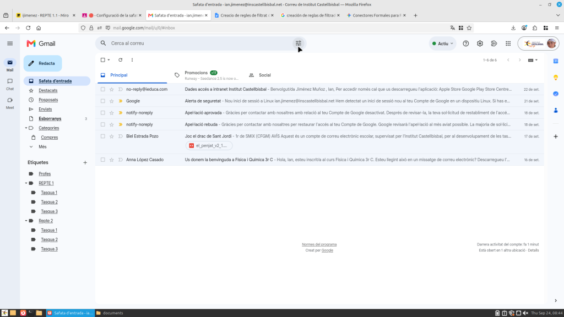Image resolution: width=564 pixels, height=317 pixels.
Task: Show older messages with next-page arrow
Action: pos(520,60)
